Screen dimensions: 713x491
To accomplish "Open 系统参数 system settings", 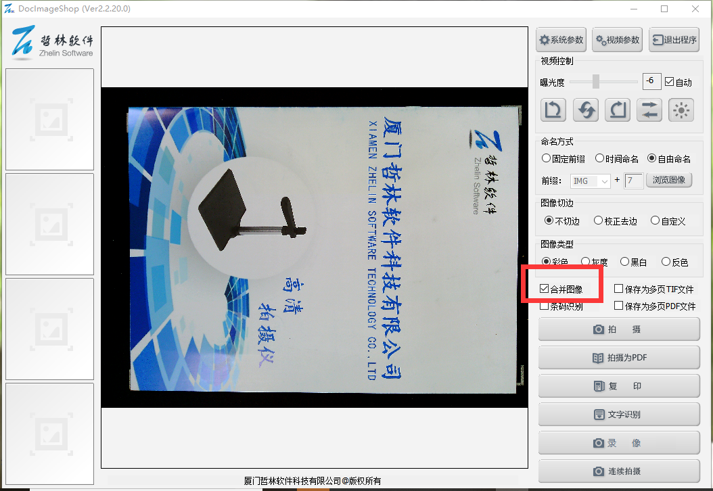I will [561, 40].
